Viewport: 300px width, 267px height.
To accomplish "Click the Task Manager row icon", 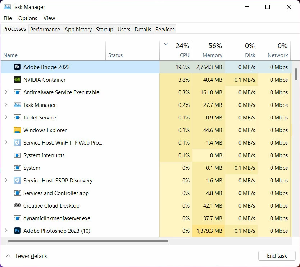I will click(17, 105).
